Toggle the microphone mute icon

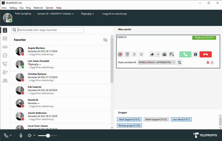click(x=21, y=135)
